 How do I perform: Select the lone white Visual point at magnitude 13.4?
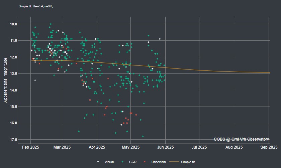click(35, 80)
